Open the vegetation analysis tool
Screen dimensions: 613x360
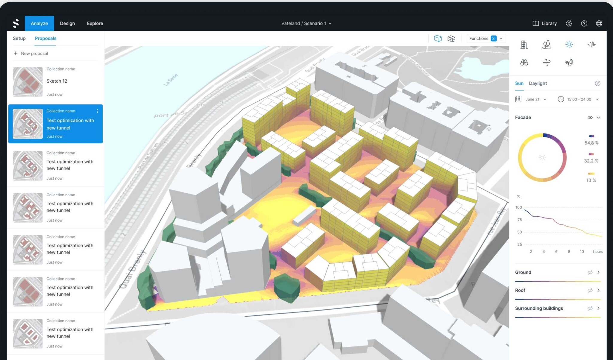point(547,44)
